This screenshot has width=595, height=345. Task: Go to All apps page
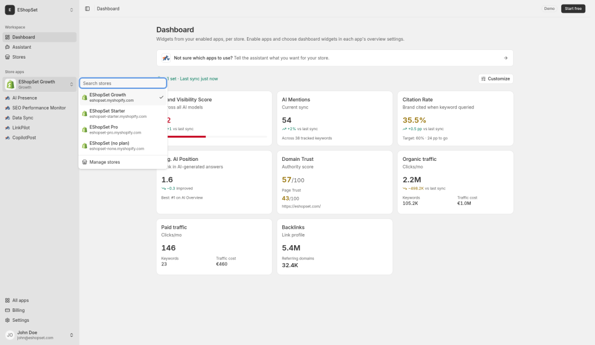coord(40,300)
